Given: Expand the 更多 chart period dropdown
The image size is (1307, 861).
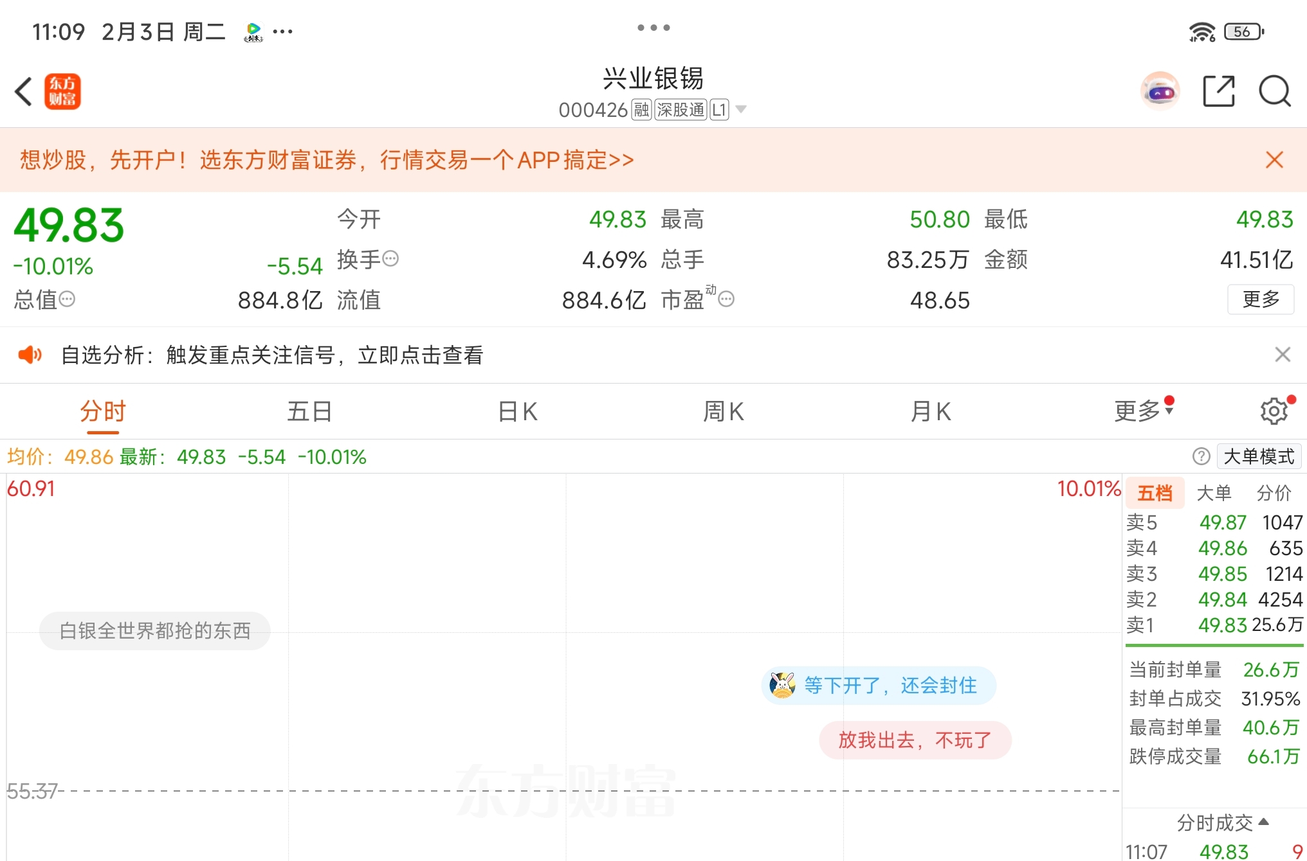Looking at the screenshot, I should click(1144, 411).
